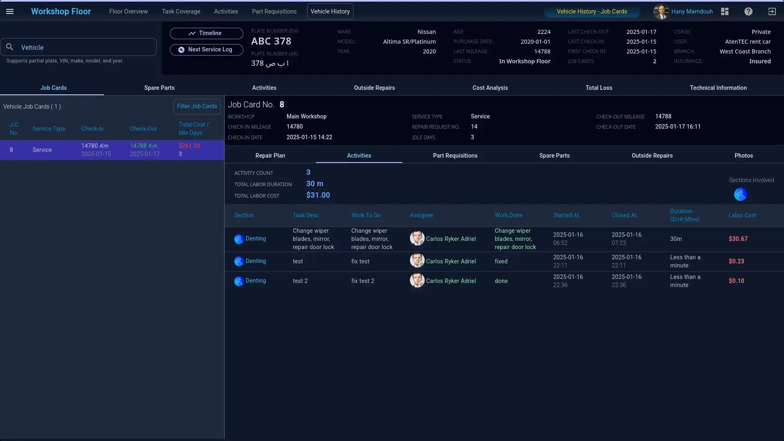Click the Timeline button
Image resolution: width=784 pixels, height=441 pixels.
click(206, 33)
